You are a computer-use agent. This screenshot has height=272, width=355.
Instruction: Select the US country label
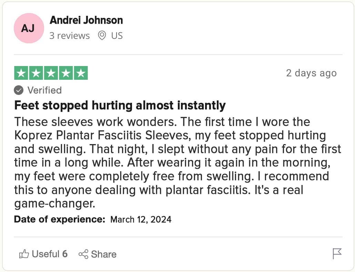(117, 36)
